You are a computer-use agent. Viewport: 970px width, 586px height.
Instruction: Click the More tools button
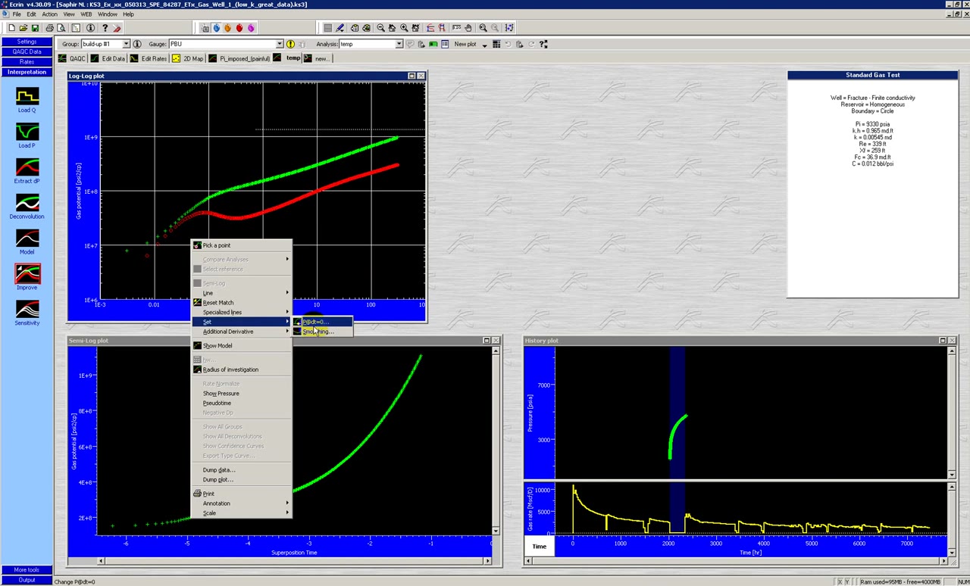pos(25,569)
